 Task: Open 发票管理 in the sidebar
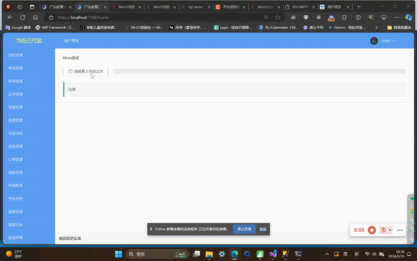pos(16,107)
